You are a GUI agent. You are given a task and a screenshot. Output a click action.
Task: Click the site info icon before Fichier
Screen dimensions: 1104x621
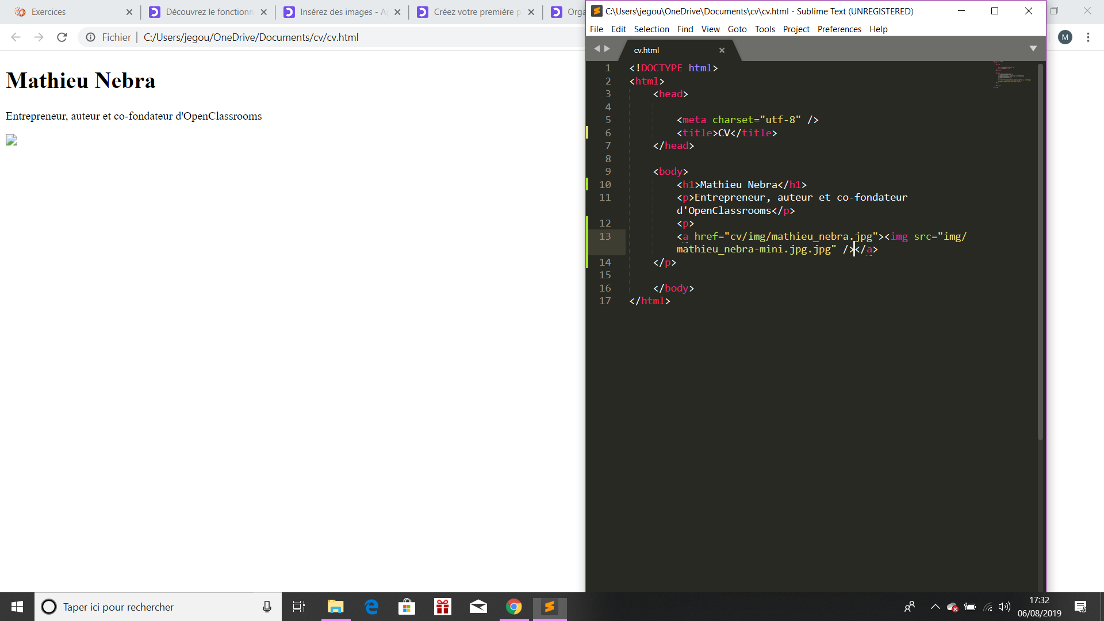click(x=90, y=37)
